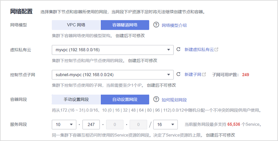Click the 247 second octet input field

click(91, 125)
